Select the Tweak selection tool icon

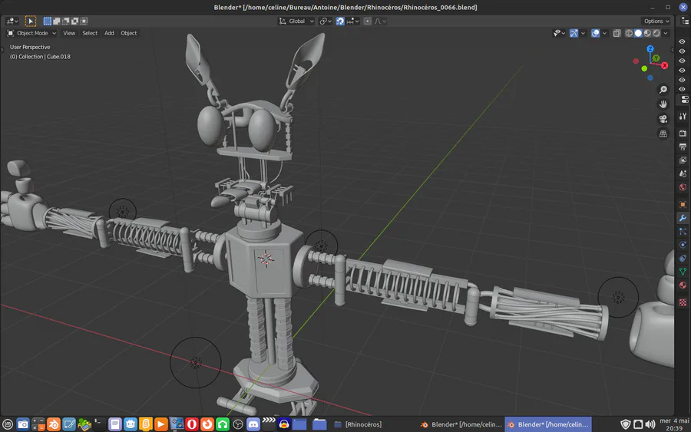pyautogui.click(x=31, y=21)
